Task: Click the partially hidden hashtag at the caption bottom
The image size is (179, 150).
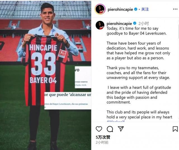Action: point(116,121)
